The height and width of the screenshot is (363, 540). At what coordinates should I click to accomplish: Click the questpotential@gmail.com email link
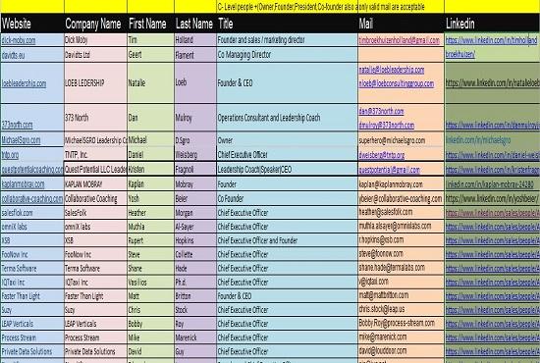(x=389, y=170)
